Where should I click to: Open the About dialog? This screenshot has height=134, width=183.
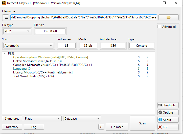168,120
